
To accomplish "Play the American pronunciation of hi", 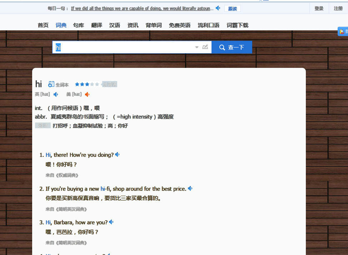I will tap(87, 95).
